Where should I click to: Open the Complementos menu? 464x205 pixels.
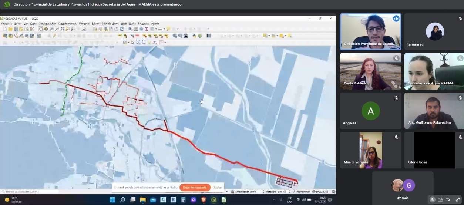coord(67,23)
